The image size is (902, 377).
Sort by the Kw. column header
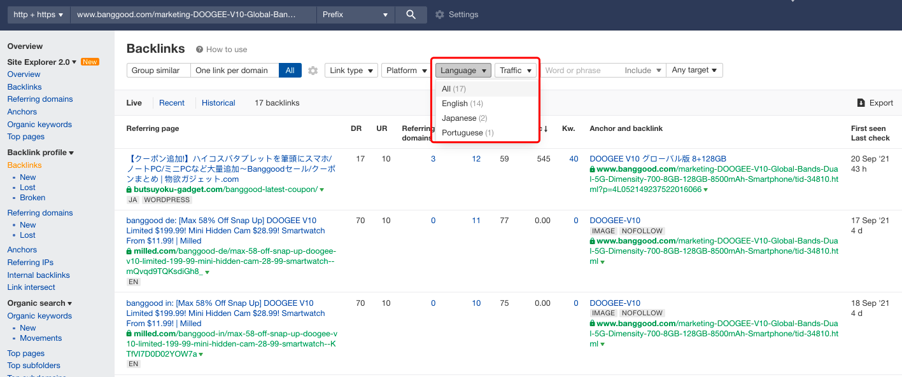[568, 128]
